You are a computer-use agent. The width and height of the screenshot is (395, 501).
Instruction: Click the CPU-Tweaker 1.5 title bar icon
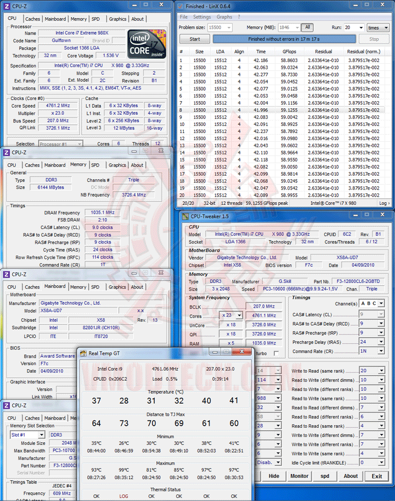tap(185, 216)
